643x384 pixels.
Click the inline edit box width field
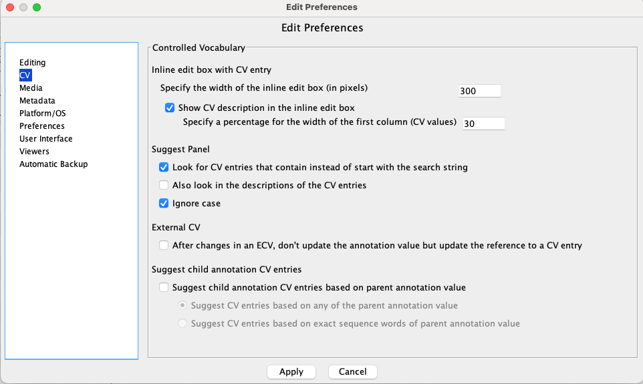pos(479,91)
